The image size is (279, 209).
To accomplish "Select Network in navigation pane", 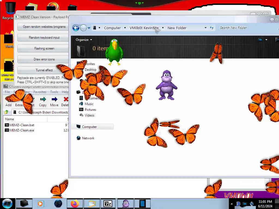I will pos(88,138).
